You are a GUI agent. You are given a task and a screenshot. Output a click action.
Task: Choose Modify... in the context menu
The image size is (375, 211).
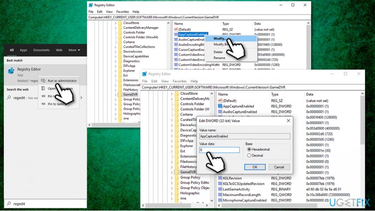pos(231,39)
